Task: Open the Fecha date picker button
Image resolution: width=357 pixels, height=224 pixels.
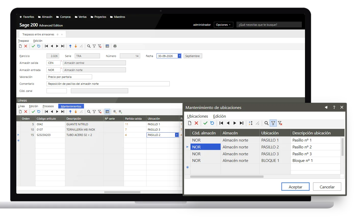Action: pyautogui.click(x=180, y=56)
